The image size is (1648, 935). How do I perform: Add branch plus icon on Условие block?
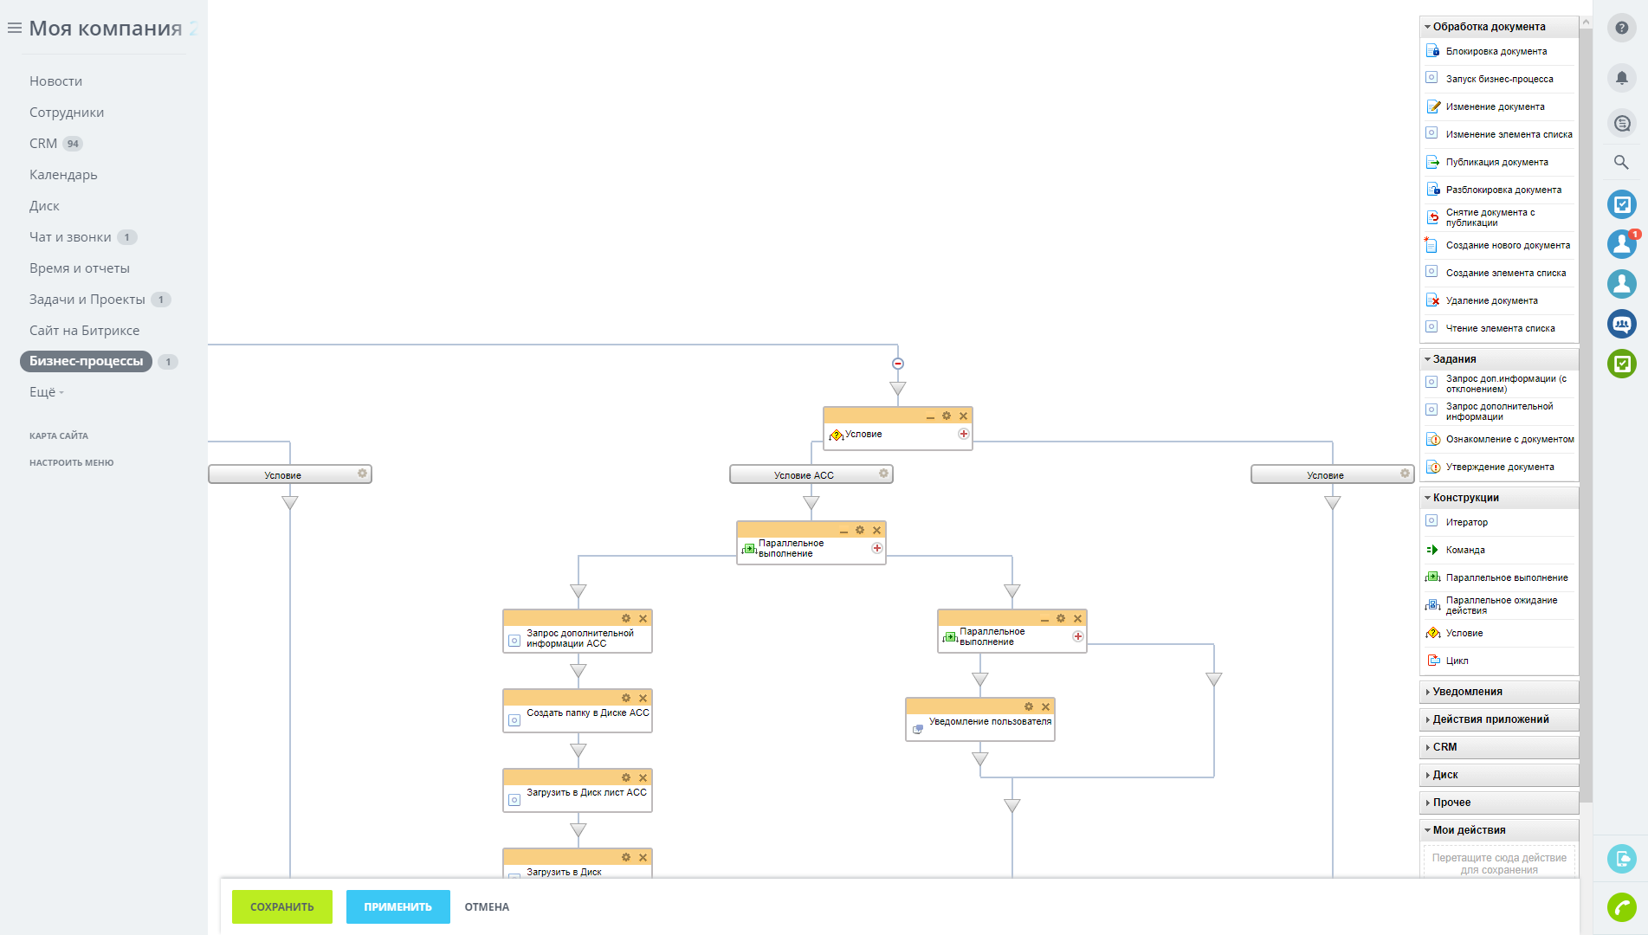click(963, 434)
